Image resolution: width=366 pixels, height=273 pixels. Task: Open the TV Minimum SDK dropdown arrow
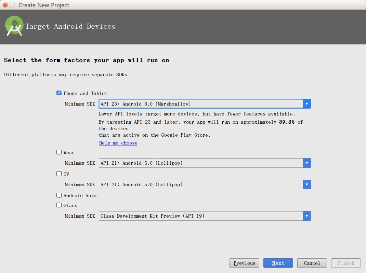pyautogui.click(x=307, y=185)
